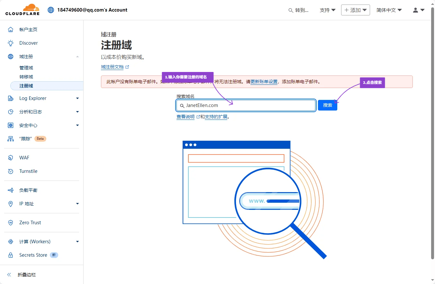Screen dimensions: 435x284
Task: Open the user profile dropdown
Action: tap(419, 10)
